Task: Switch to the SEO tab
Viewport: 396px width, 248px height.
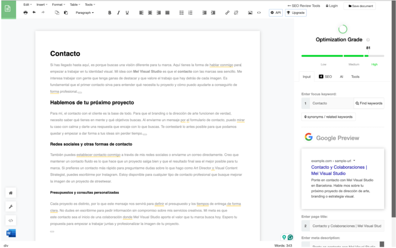Action: [x=325, y=77]
